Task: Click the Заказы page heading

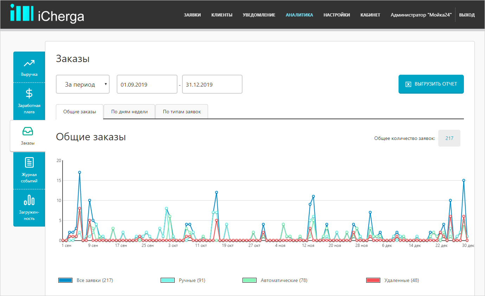Action: click(x=73, y=59)
